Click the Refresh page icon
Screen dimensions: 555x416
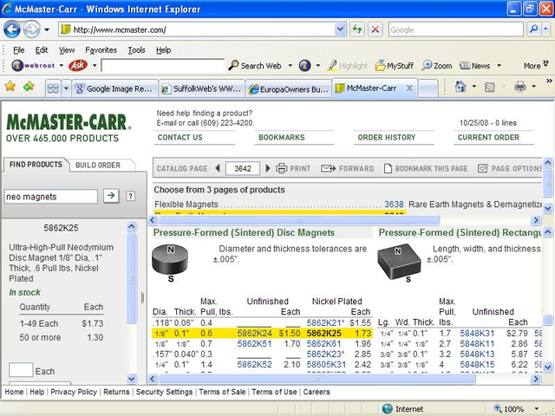pos(357,29)
